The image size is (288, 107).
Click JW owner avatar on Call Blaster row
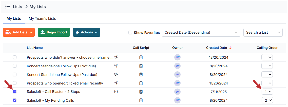click(x=177, y=92)
